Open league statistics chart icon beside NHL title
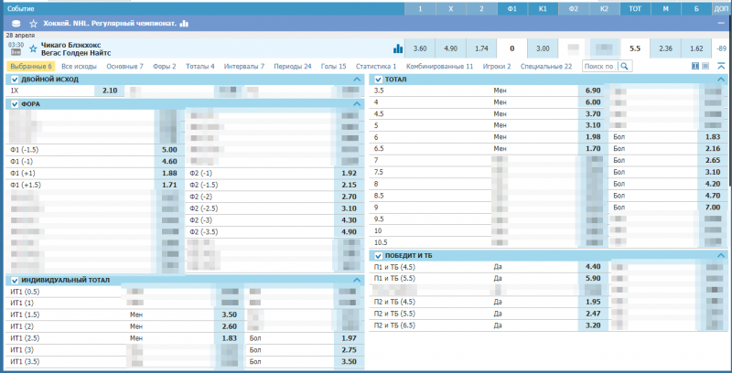Screen dimensions: 732x373 184,23
